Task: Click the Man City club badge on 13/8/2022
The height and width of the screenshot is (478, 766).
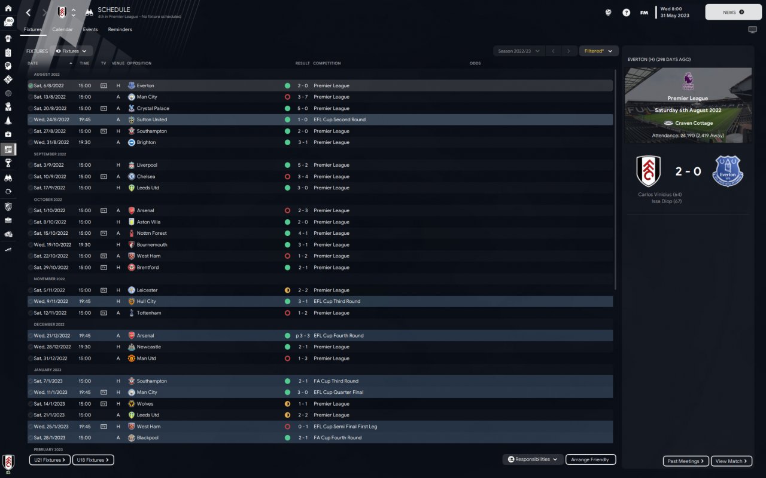Action: pyautogui.click(x=132, y=97)
